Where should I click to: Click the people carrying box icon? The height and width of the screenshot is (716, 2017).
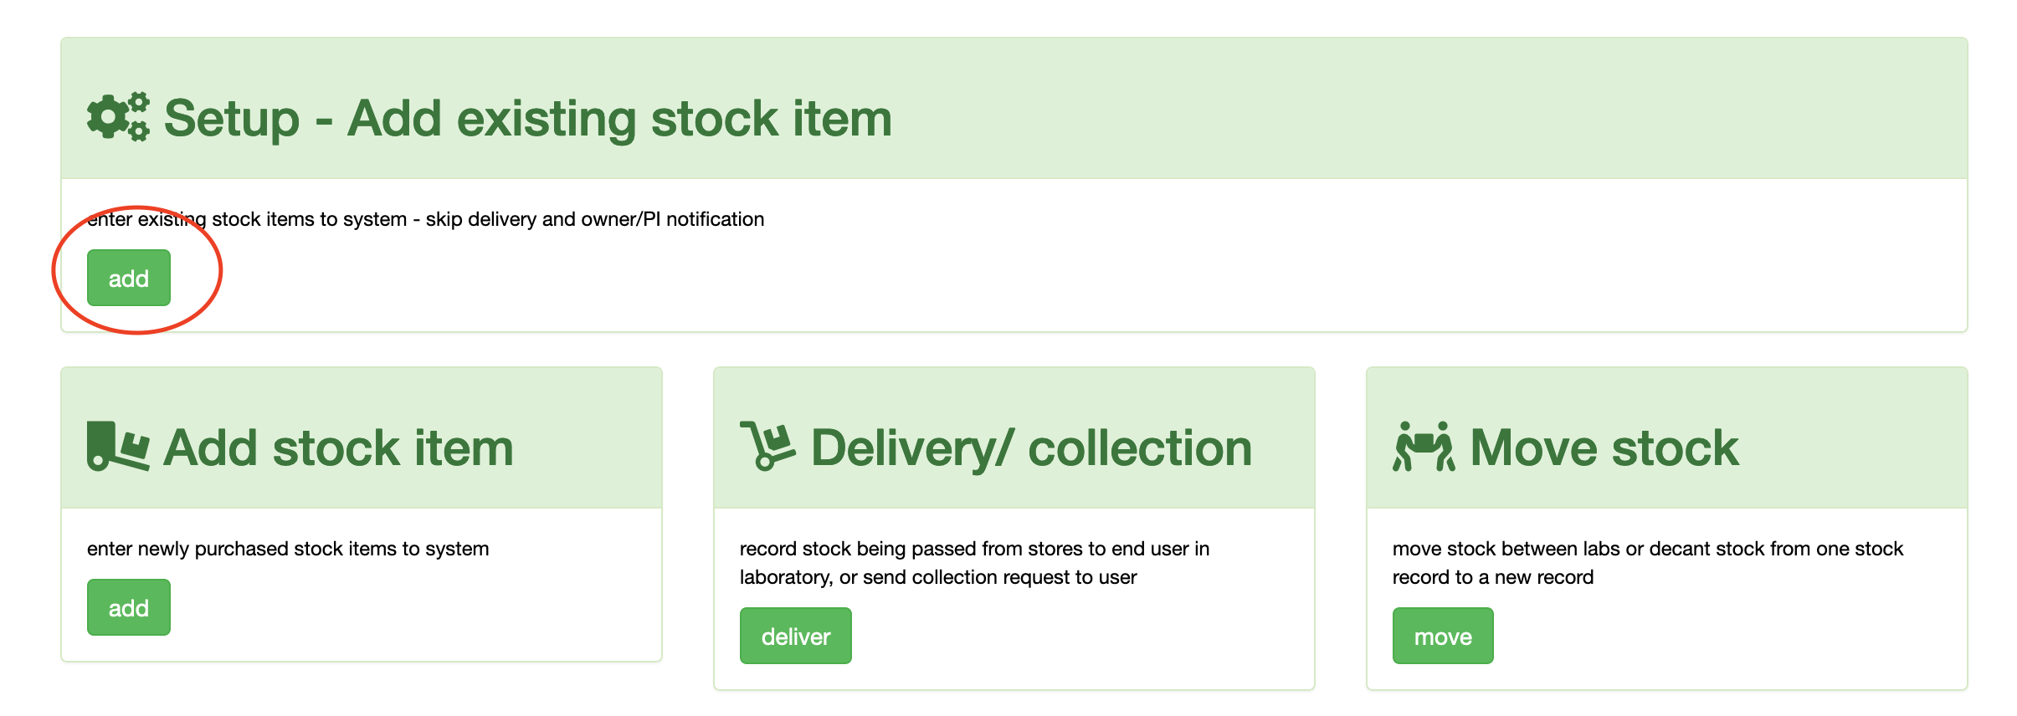pos(1423,447)
